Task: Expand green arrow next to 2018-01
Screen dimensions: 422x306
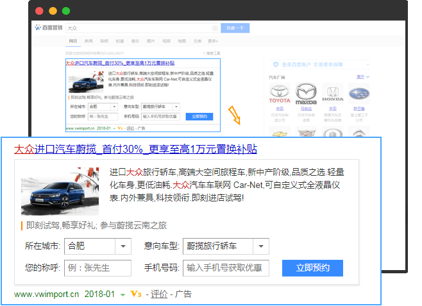Action: pos(122,295)
